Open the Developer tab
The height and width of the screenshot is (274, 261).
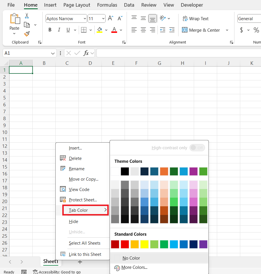click(x=192, y=5)
